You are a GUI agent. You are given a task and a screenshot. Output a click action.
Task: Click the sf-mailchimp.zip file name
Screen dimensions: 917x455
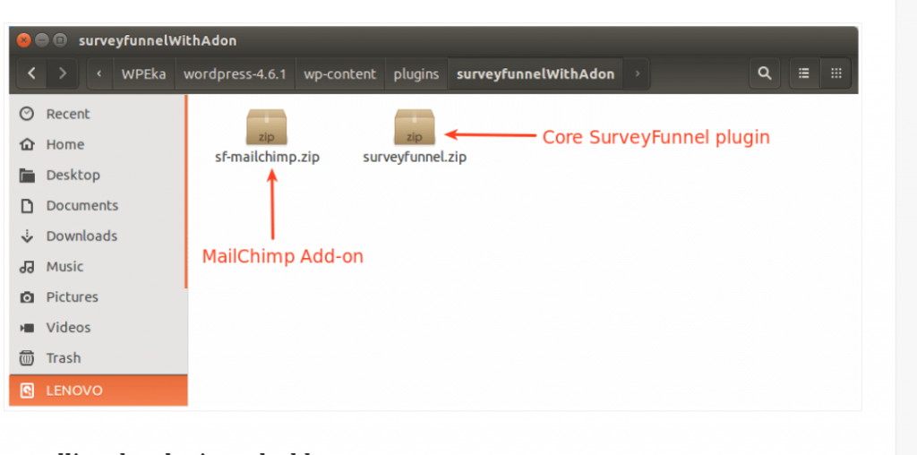pos(267,158)
